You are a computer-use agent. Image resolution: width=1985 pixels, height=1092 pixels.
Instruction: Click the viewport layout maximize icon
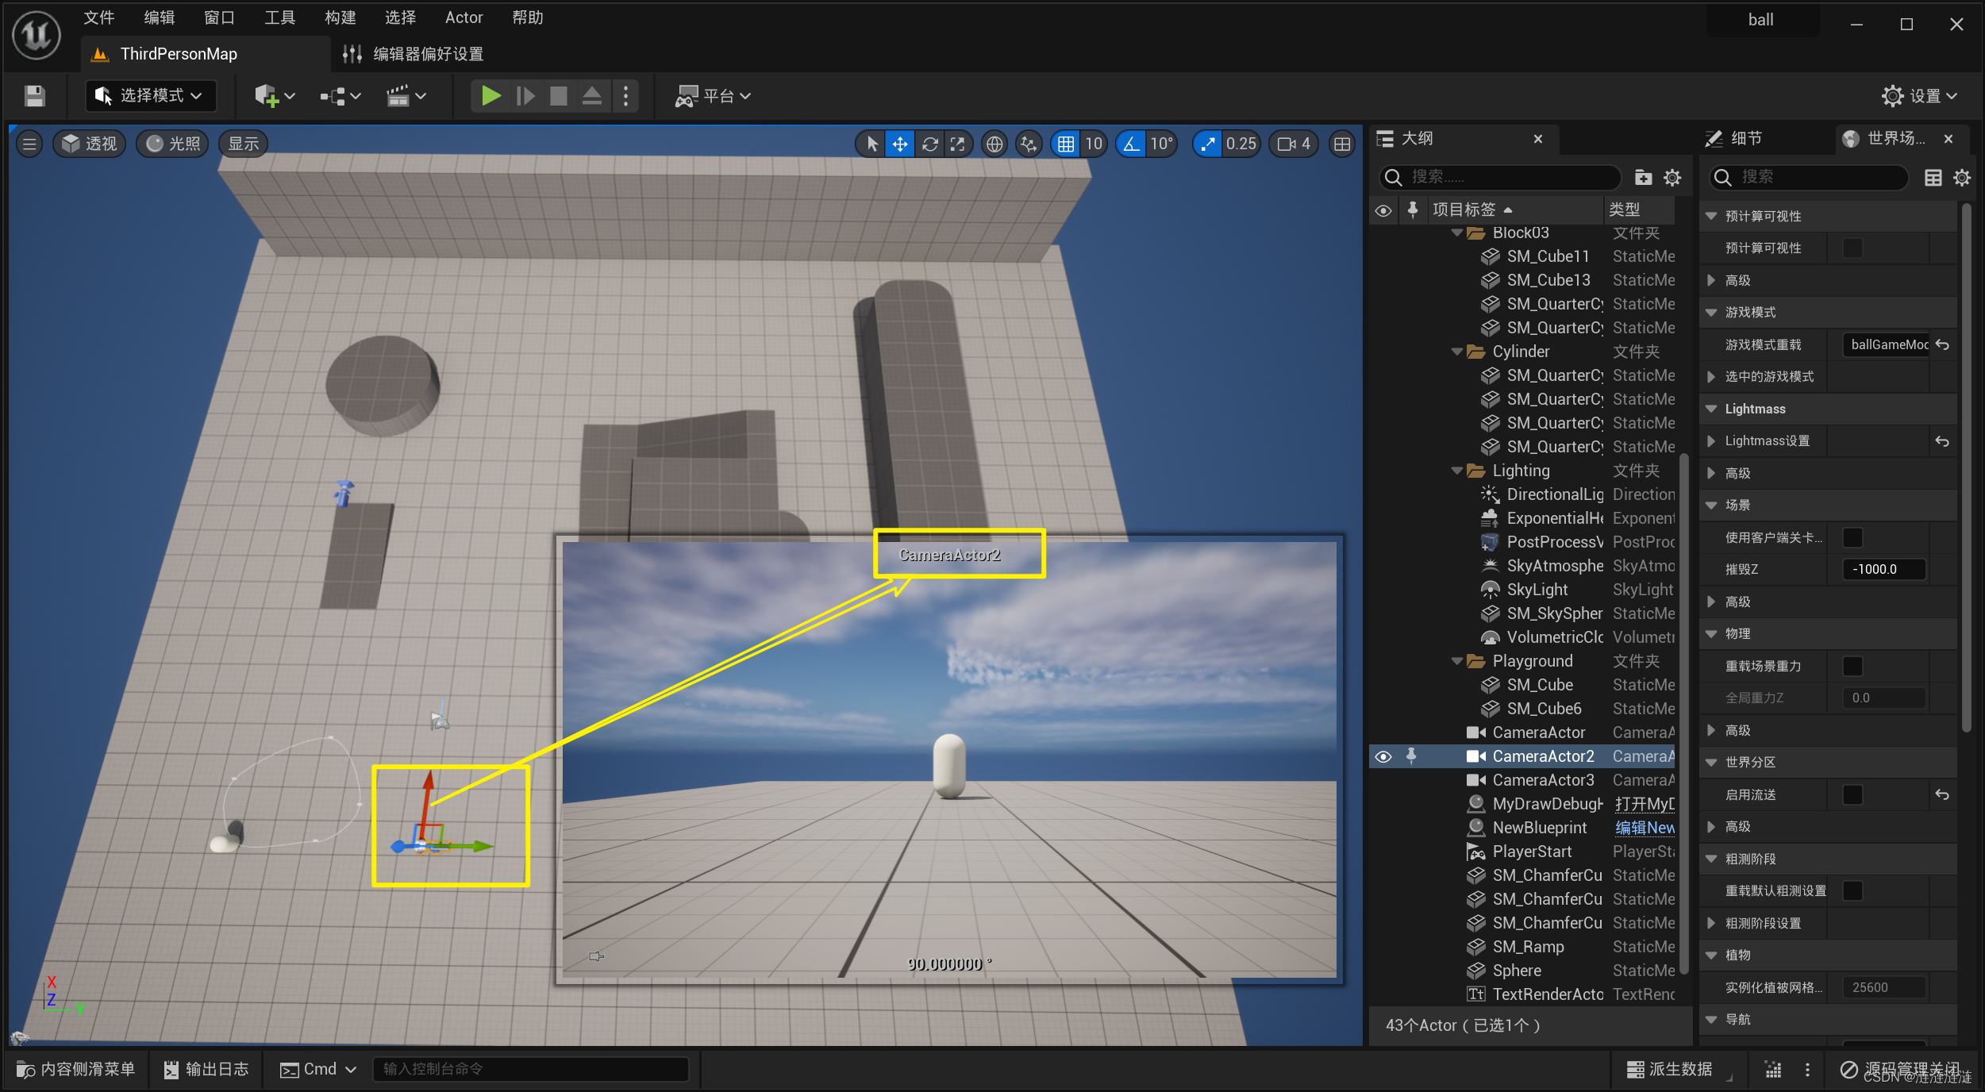[1341, 144]
